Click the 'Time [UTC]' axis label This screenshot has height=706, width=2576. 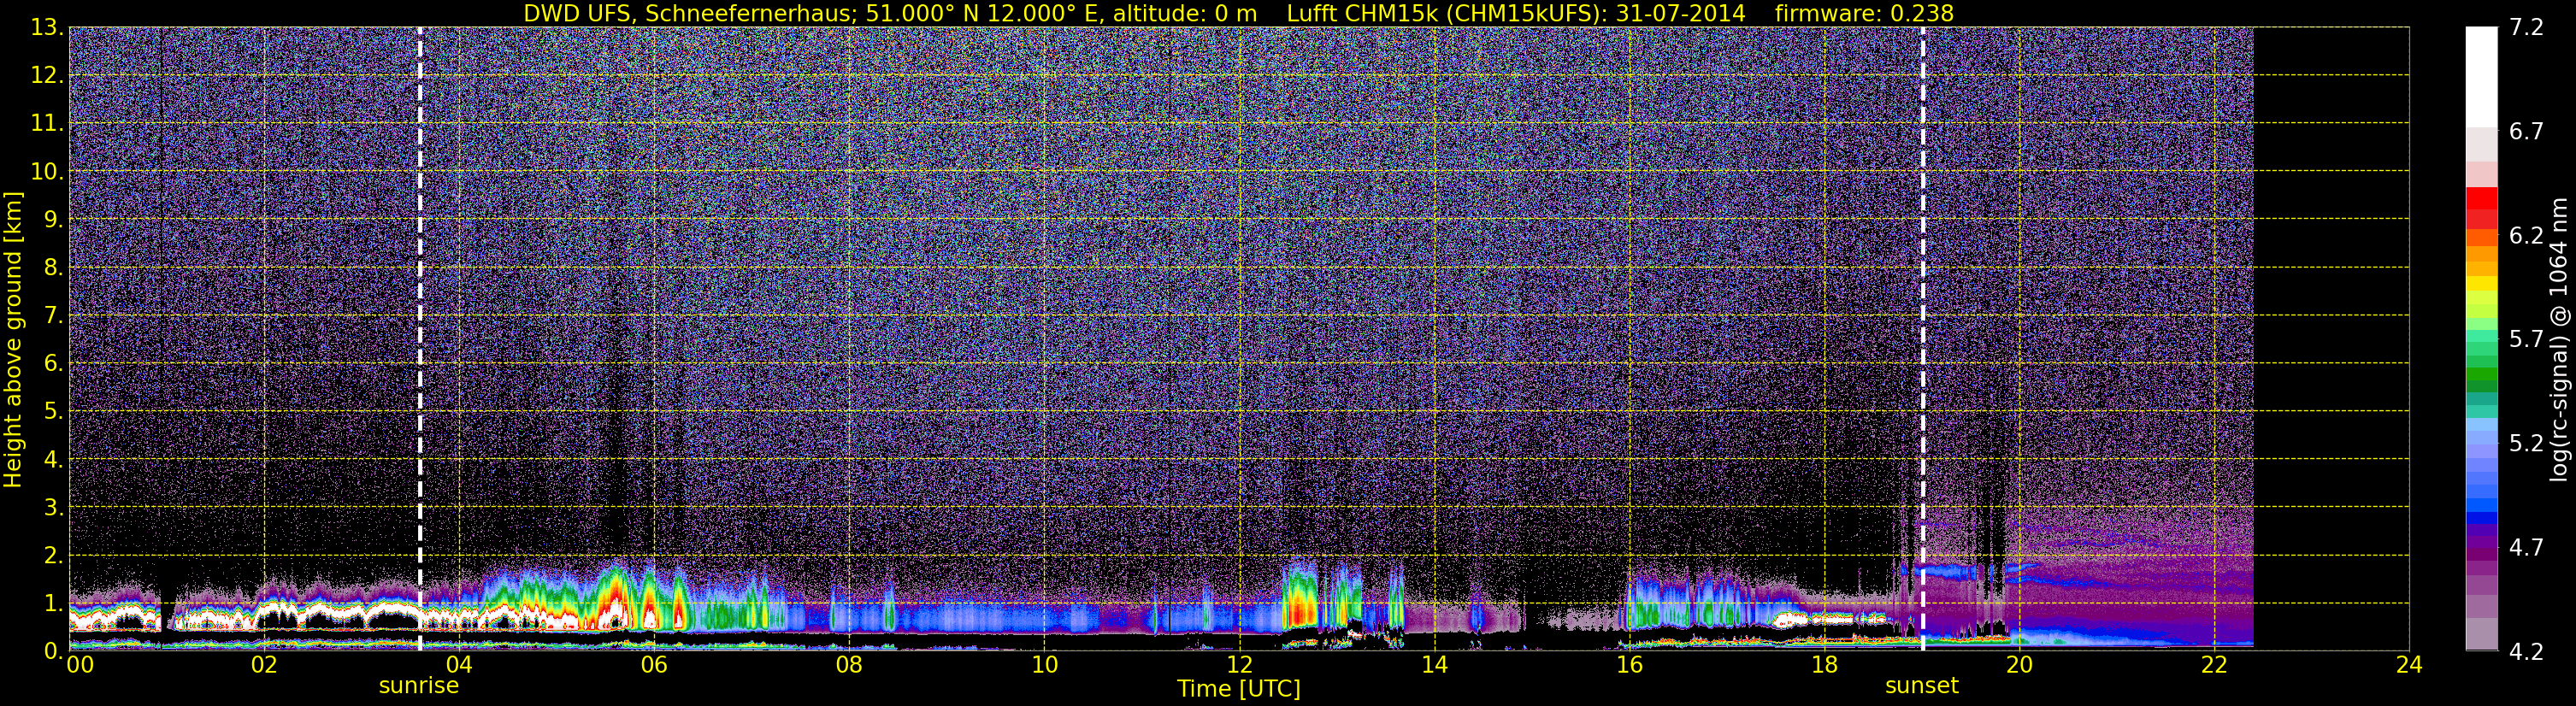coord(1238,689)
